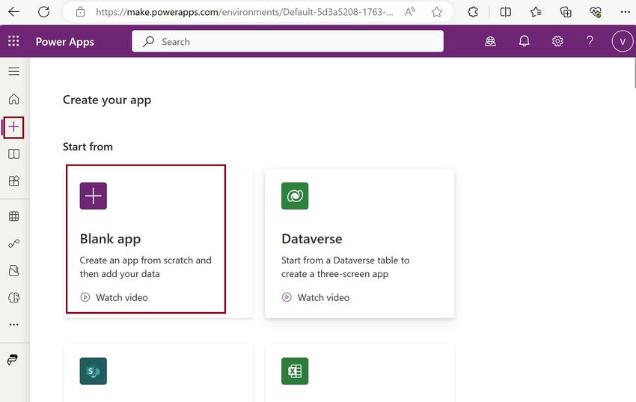Open the Read aloud icon in the address bar
The width and height of the screenshot is (636, 402).
[x=410, y=12]
